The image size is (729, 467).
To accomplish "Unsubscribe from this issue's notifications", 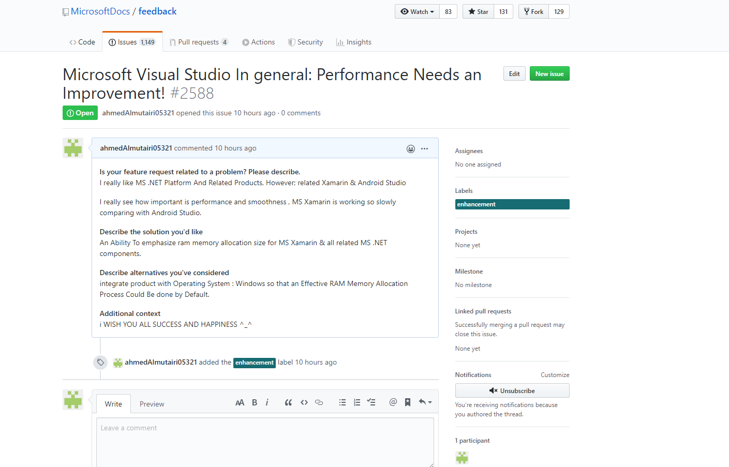I will click(x=512, y=390).
